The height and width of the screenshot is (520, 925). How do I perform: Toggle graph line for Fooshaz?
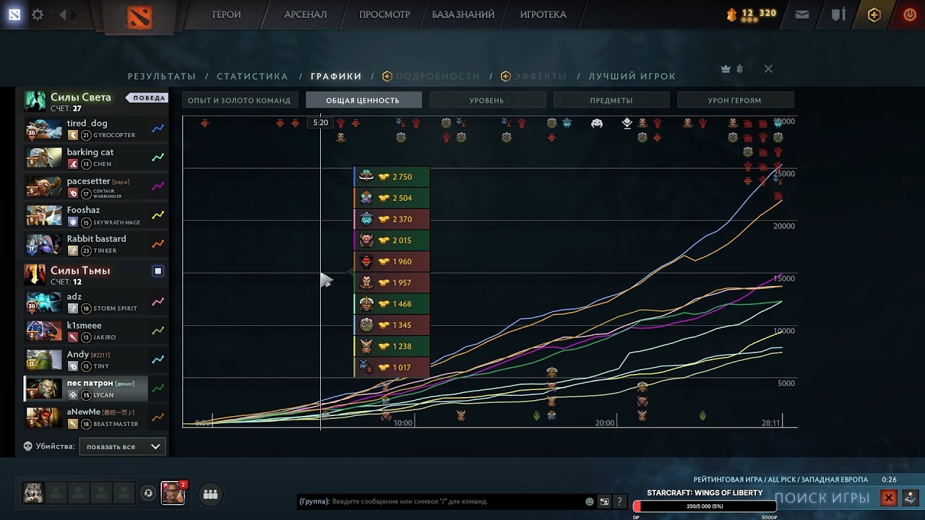click(158, 215)
